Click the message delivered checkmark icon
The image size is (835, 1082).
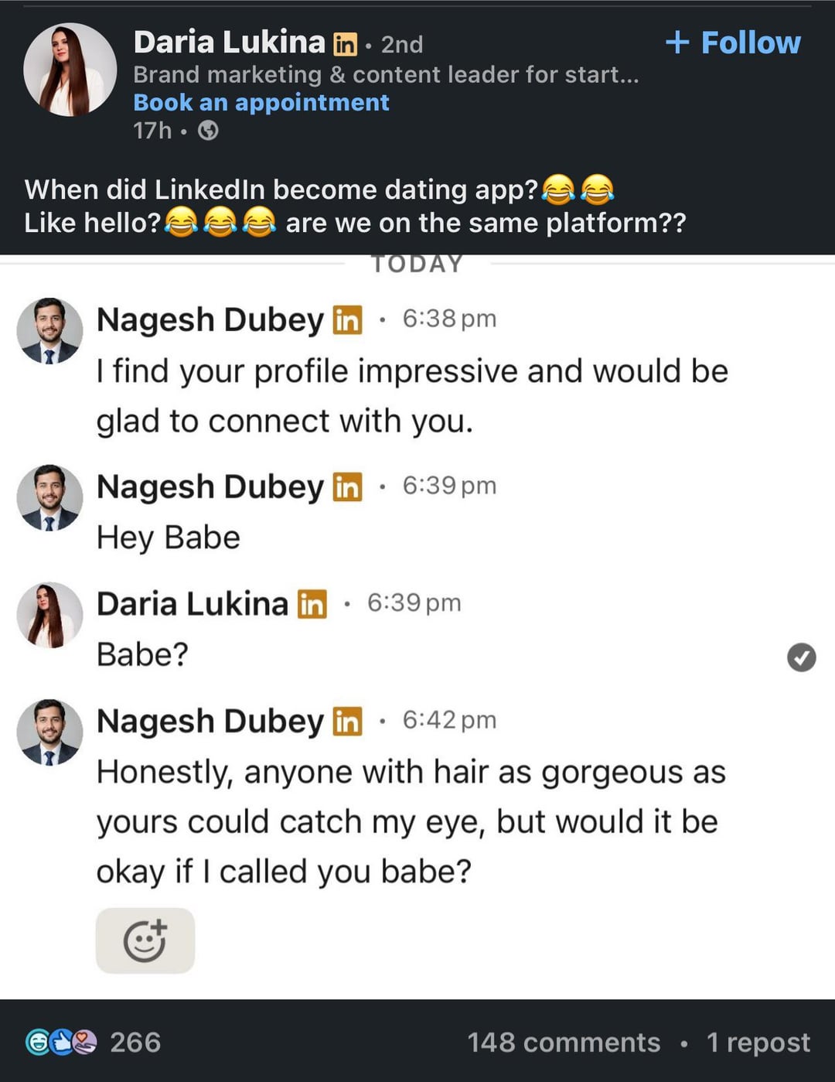pos(801,657)
